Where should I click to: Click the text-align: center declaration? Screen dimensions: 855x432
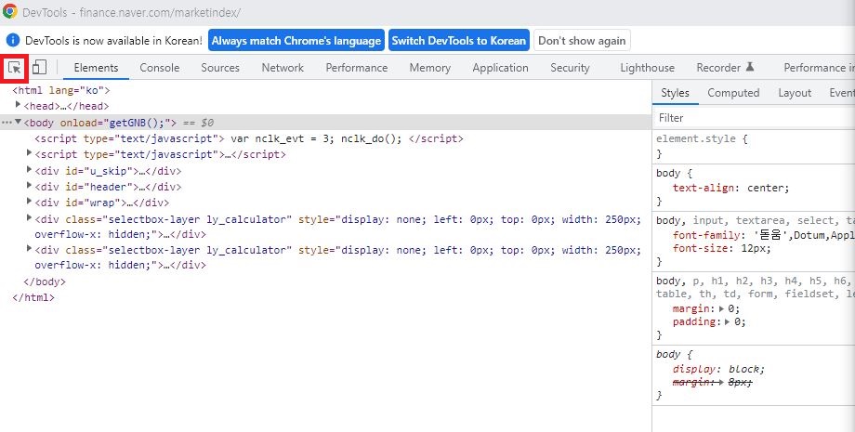coord(730,188)
